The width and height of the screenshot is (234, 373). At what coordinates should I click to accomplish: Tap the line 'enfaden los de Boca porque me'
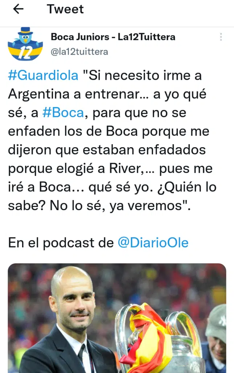pos(109,131)
